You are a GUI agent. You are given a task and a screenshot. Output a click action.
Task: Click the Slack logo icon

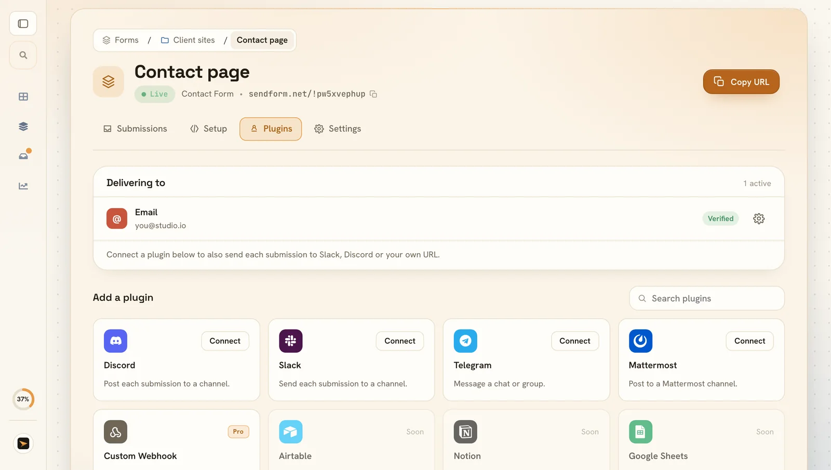click(290, 341)
